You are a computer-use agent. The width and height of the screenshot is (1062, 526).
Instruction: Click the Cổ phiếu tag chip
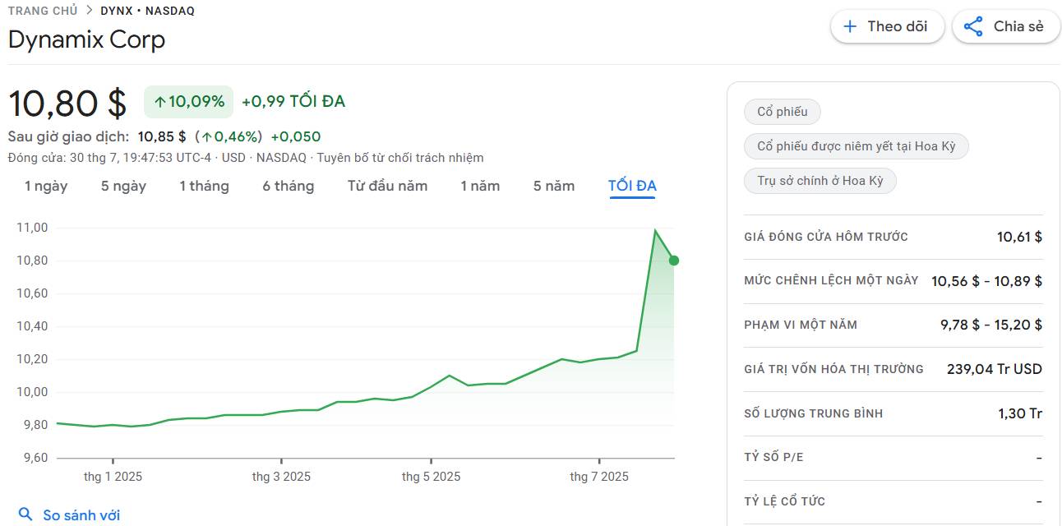[x=783, y=112]
